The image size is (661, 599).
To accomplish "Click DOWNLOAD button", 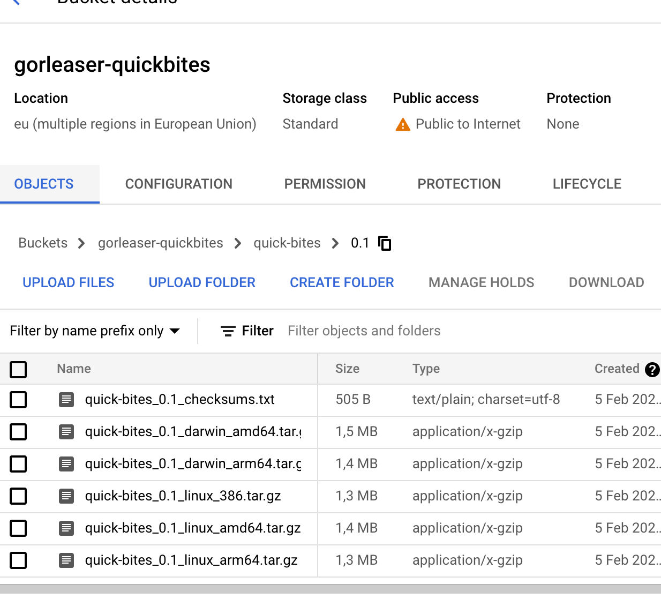I will pyautogui.click(x=606, y=282).
